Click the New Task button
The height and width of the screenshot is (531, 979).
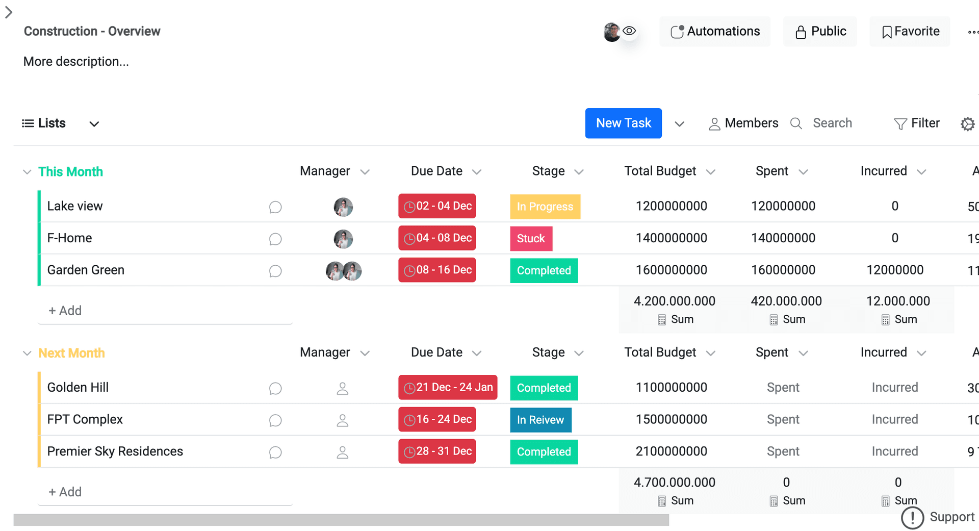[623, 123]
